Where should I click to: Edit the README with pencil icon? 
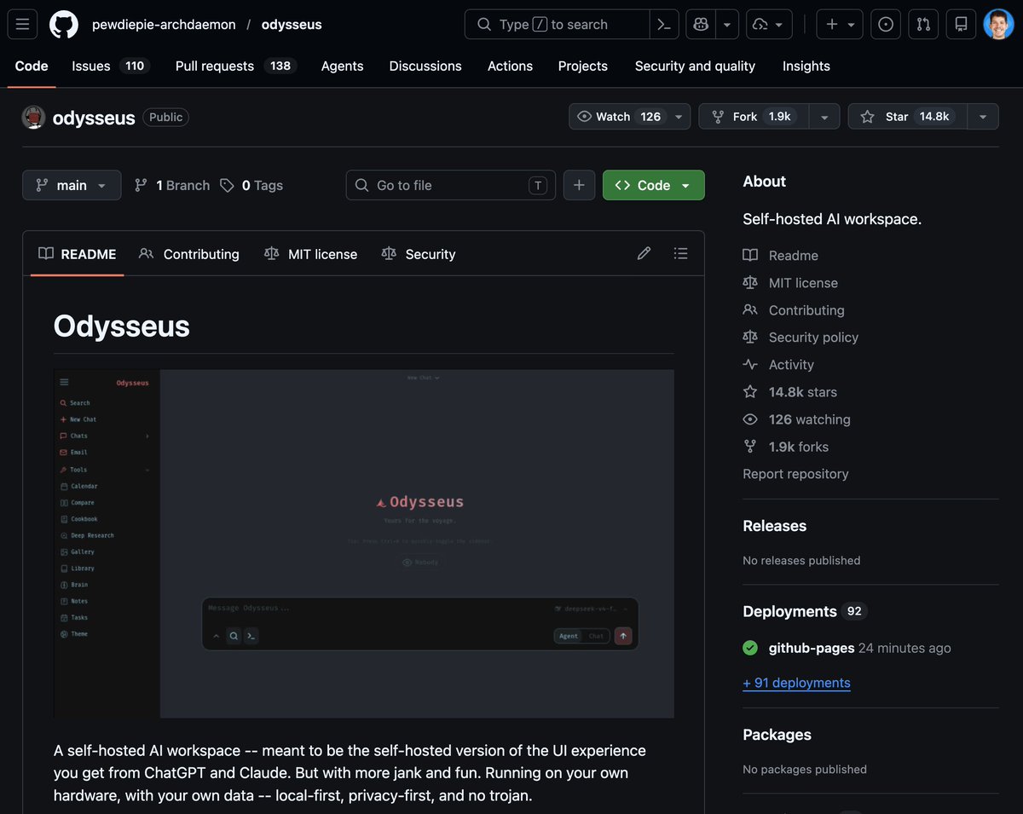644,253
